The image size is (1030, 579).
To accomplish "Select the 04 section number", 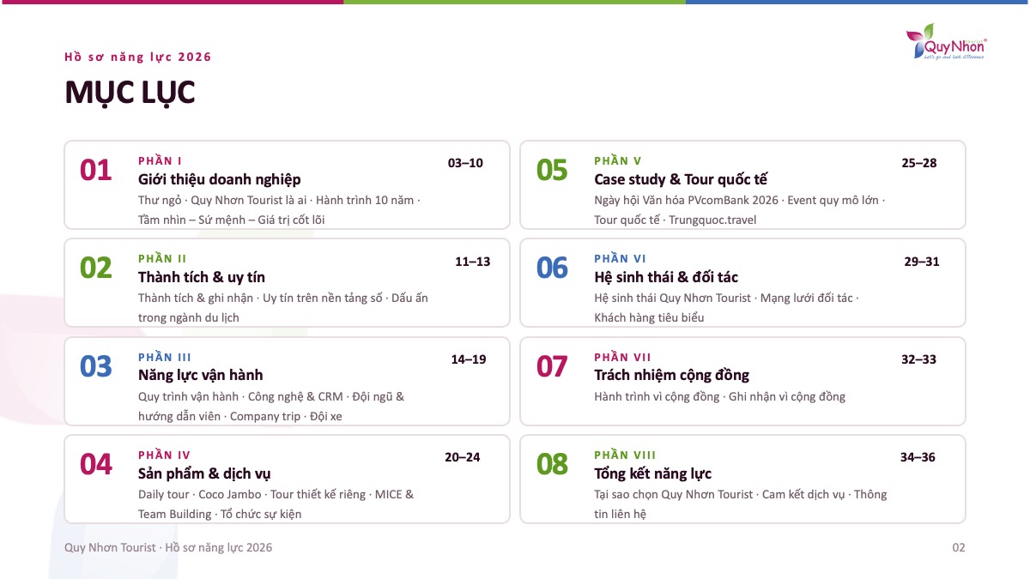I will pos(96,464).
